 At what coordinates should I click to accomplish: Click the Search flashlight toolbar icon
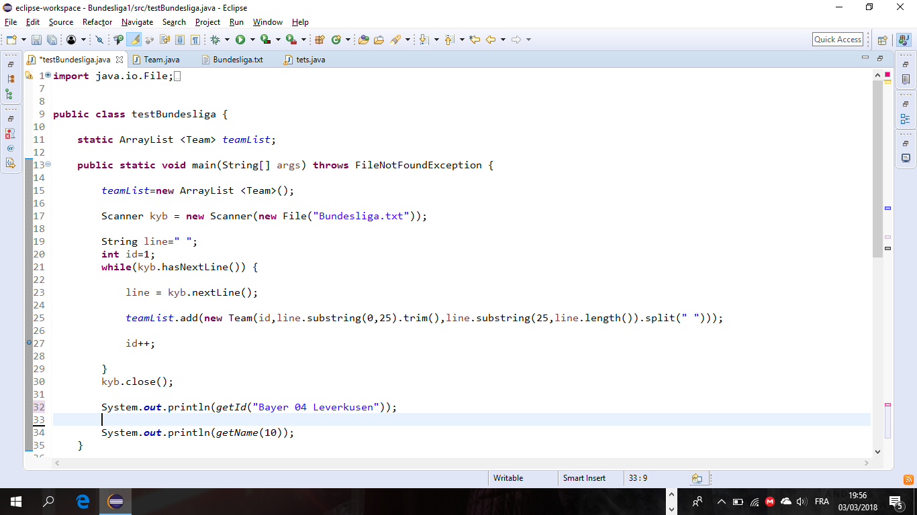395,40
